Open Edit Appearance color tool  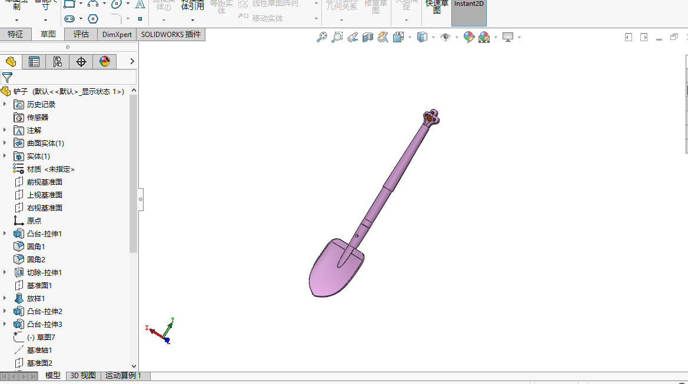(x=469, y=37)
